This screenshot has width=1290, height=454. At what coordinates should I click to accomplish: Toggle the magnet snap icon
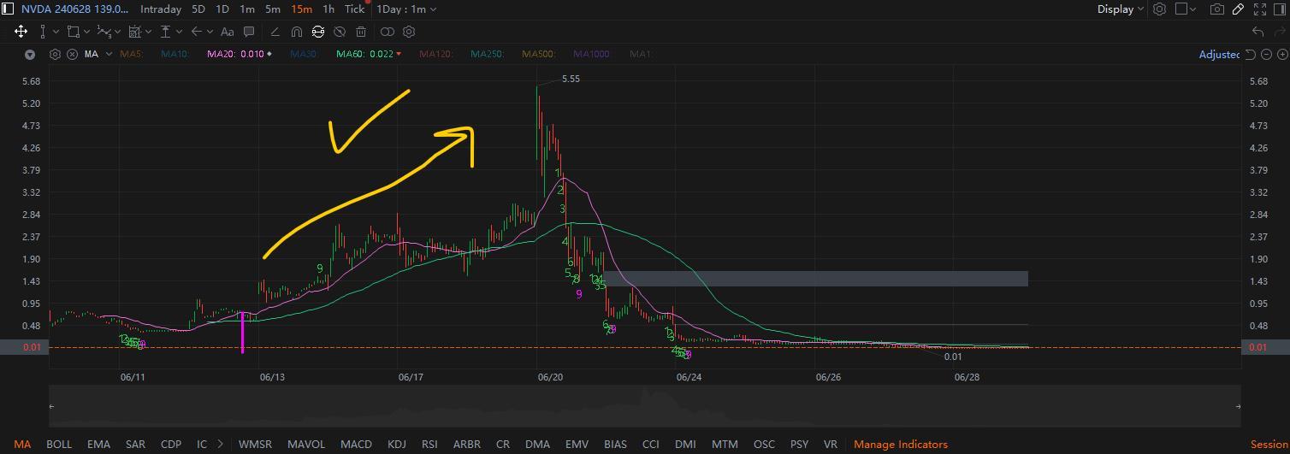(x=297, y=32)
